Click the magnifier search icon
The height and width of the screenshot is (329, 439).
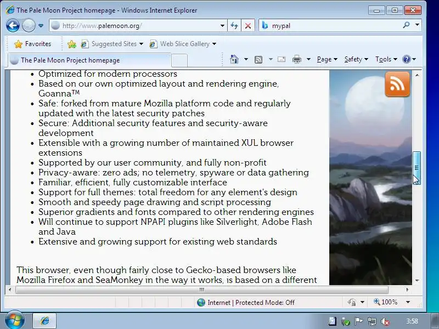(x=406, y=25)
